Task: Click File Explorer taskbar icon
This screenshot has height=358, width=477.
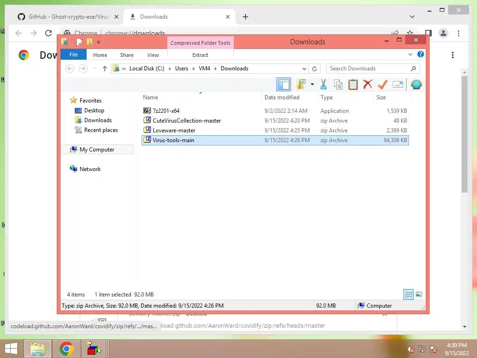Action: click(x=38, y=349)
